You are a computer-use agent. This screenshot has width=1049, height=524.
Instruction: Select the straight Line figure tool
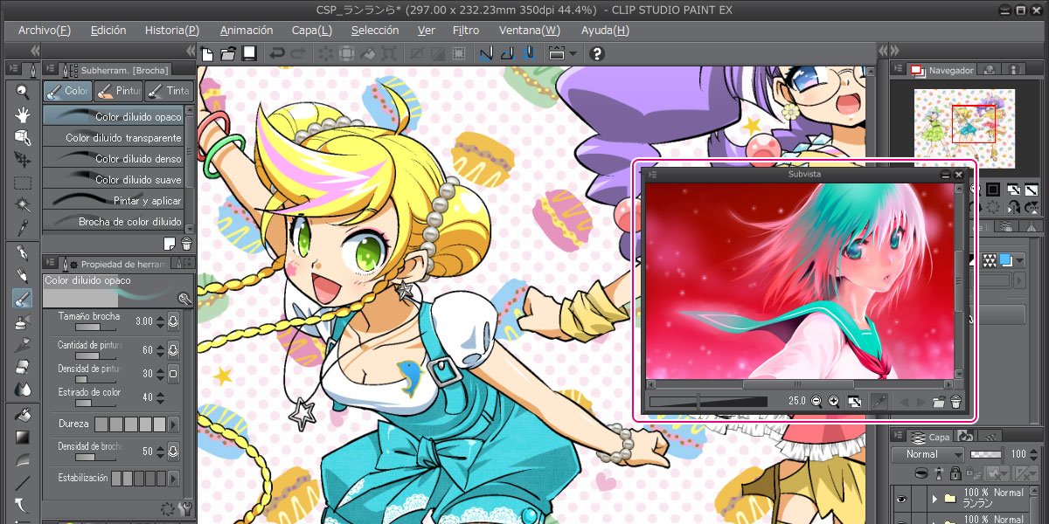[23, 482]
